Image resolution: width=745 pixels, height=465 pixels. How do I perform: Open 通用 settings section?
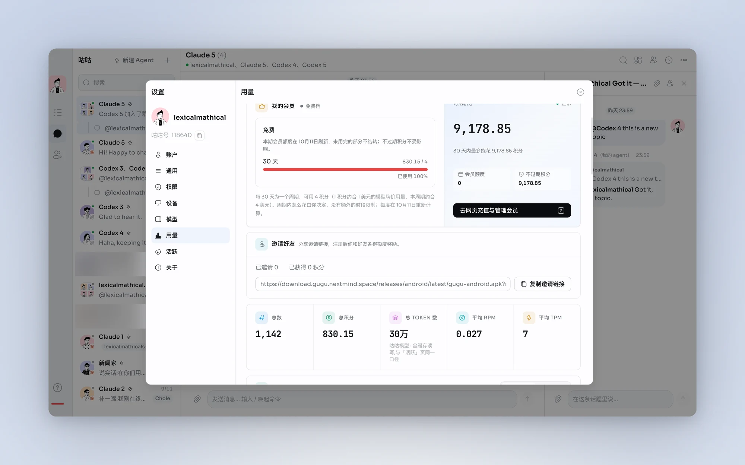coord(190,171)
